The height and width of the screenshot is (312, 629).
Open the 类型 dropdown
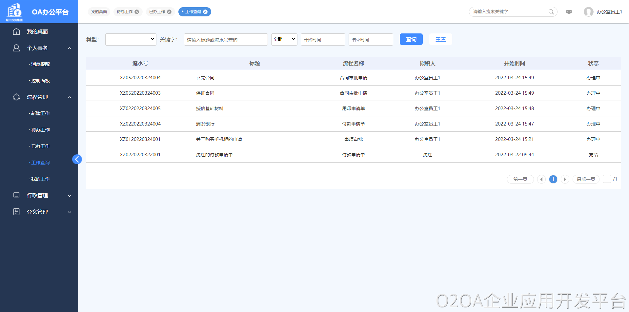point(131,39)
